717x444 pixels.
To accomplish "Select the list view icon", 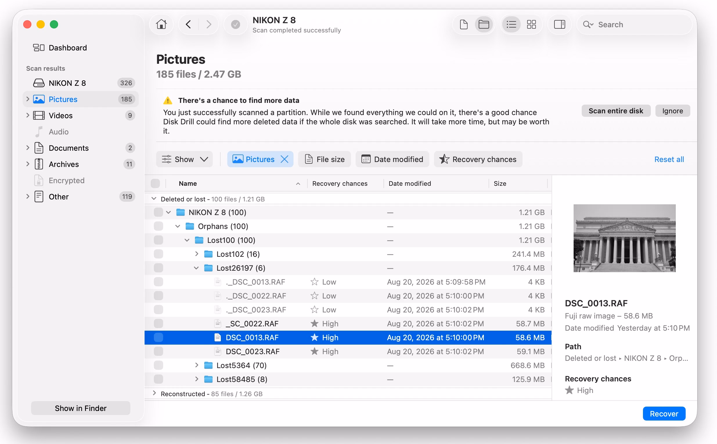I will click(x=511, y=24).
